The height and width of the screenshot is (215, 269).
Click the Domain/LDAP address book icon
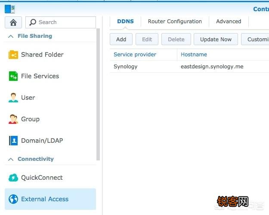[13, 141]
